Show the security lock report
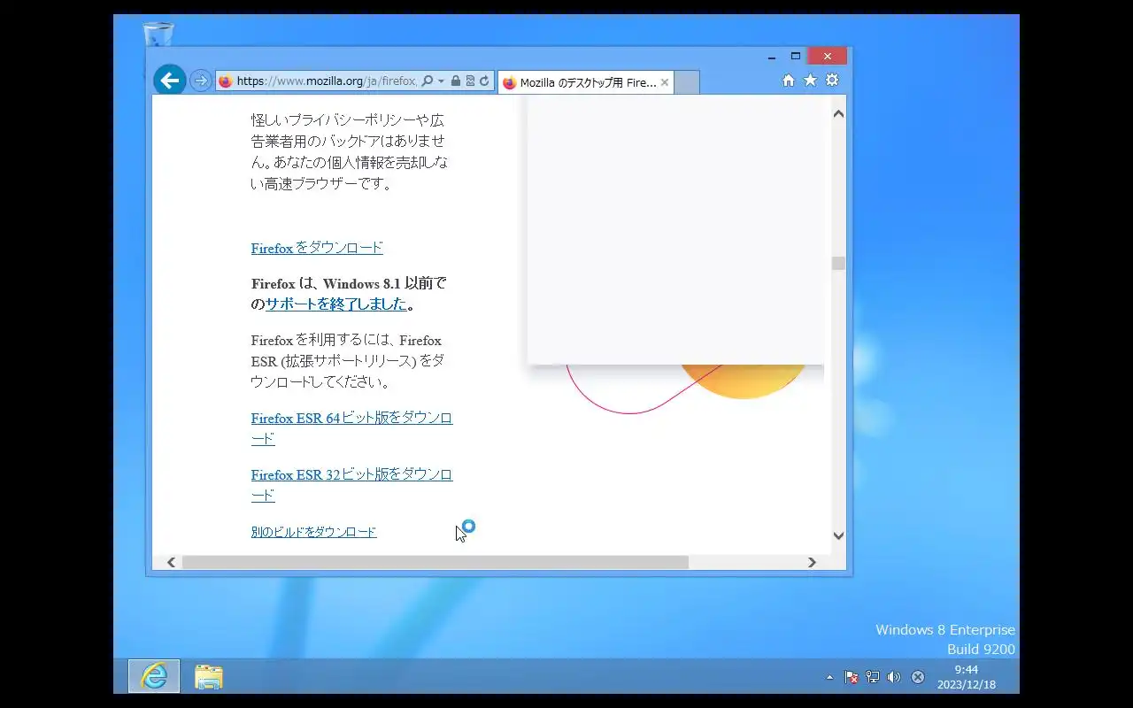This screenshot has height=708, width=1133. pos(456,81)
